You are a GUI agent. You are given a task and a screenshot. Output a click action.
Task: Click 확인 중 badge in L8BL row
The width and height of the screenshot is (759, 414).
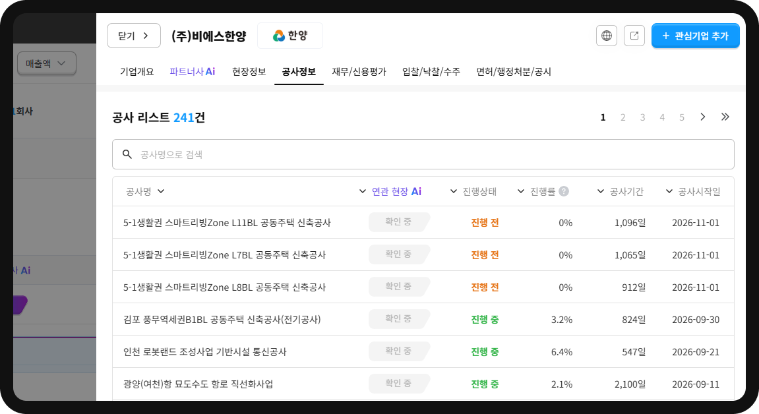click(x=399, y=287)
